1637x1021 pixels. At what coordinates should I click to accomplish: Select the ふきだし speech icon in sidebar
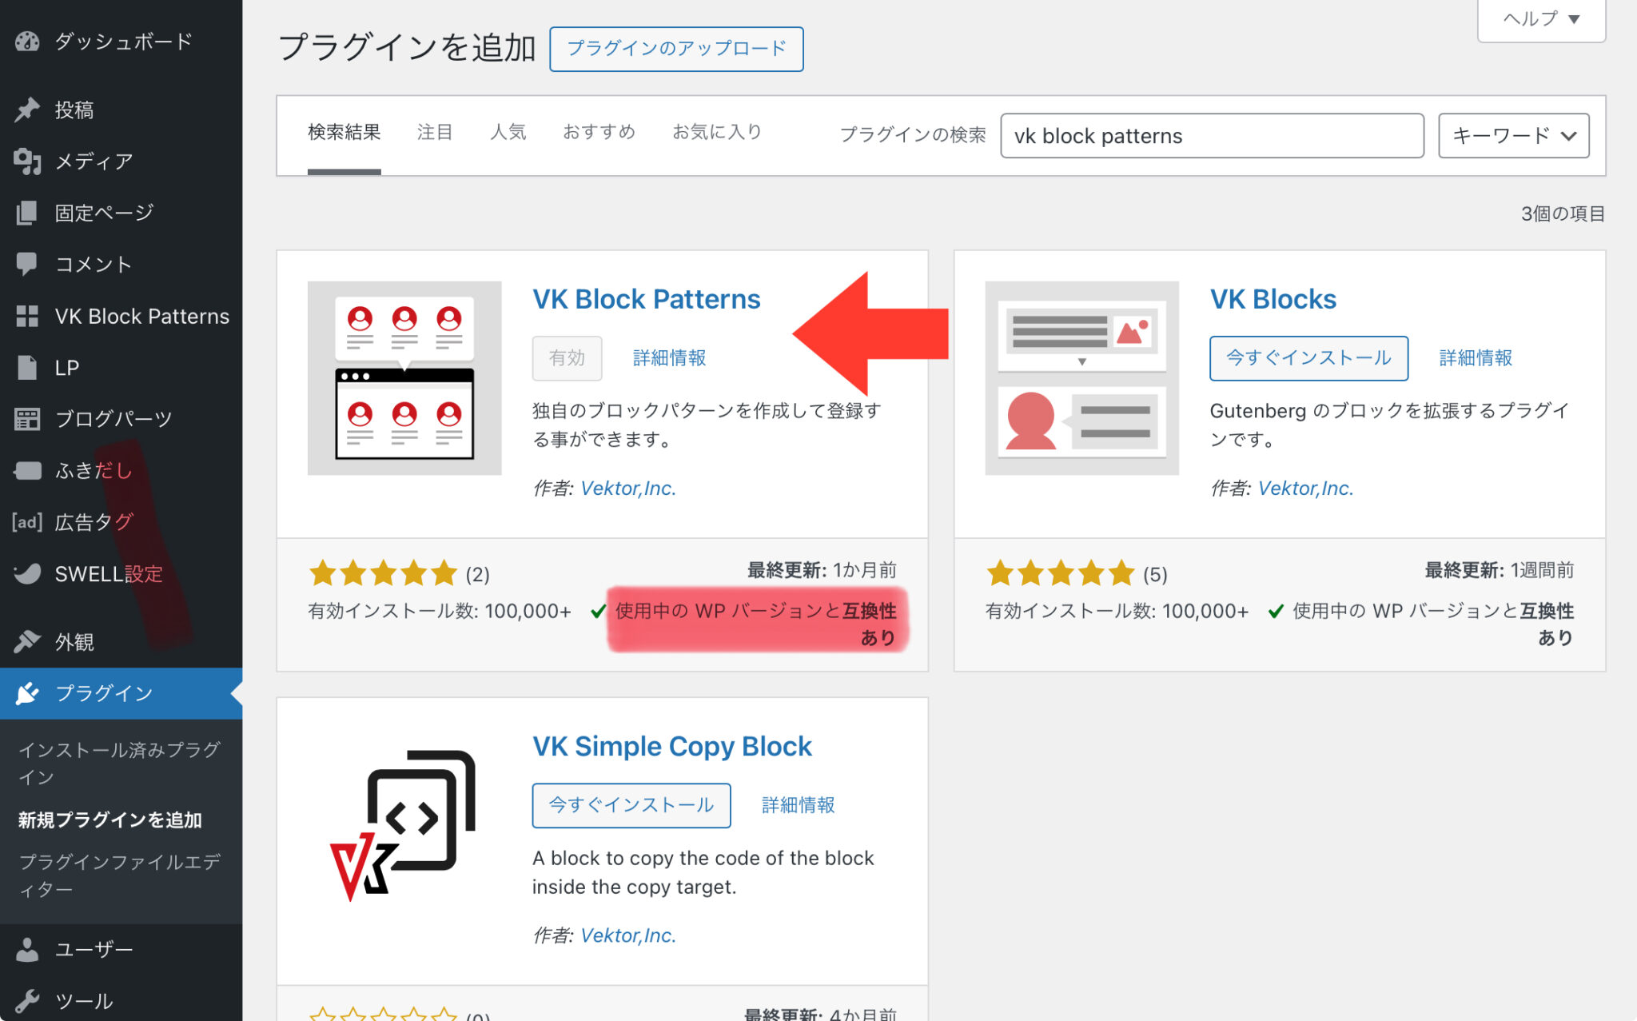tap(26, 470)
